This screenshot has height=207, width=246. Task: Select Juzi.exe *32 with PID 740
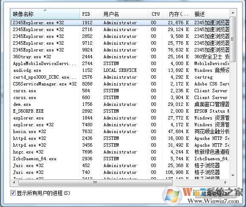click(x=120, y=172)
